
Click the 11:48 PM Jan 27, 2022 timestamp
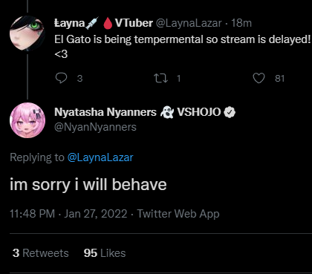(x=68, y=214)
